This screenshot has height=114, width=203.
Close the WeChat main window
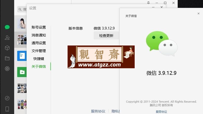click(173, 3)
